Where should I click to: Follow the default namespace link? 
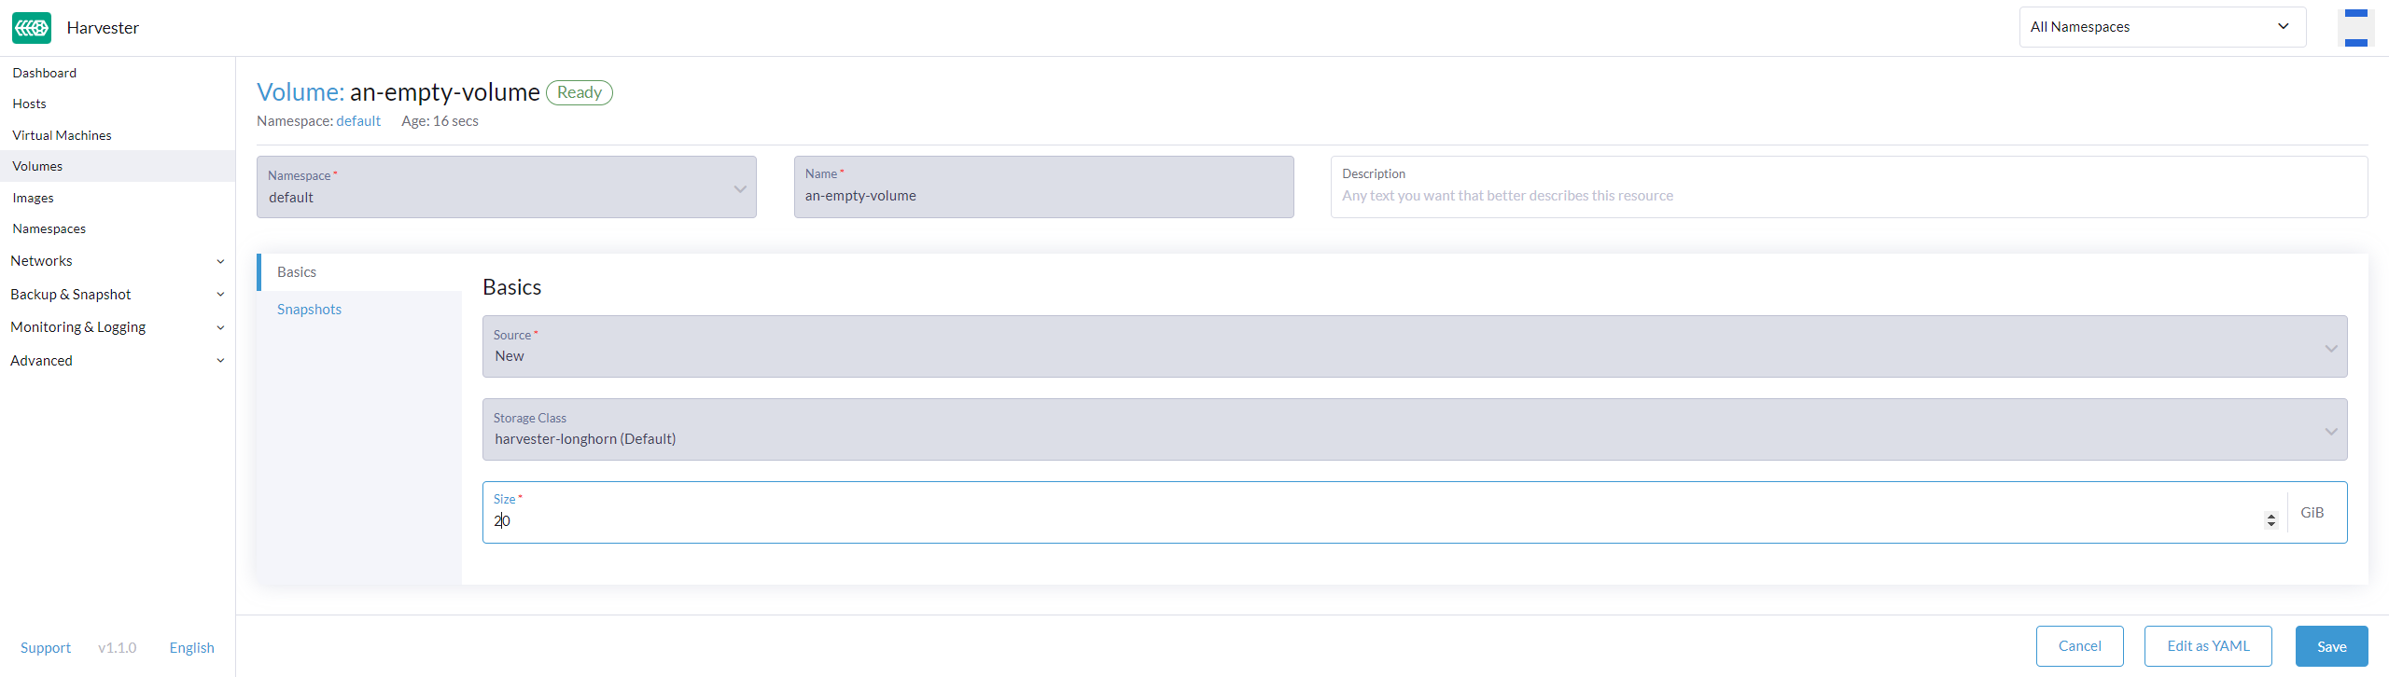pyautogui.click(x=358, y=121)
